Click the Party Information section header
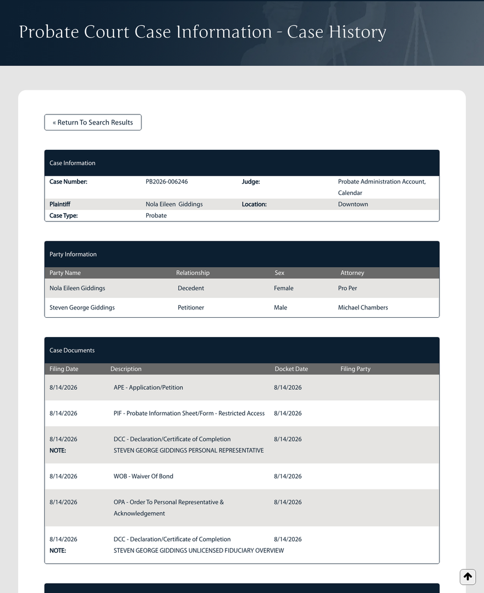The height and width of the screenshot is (593, 484). pos(242,254)
